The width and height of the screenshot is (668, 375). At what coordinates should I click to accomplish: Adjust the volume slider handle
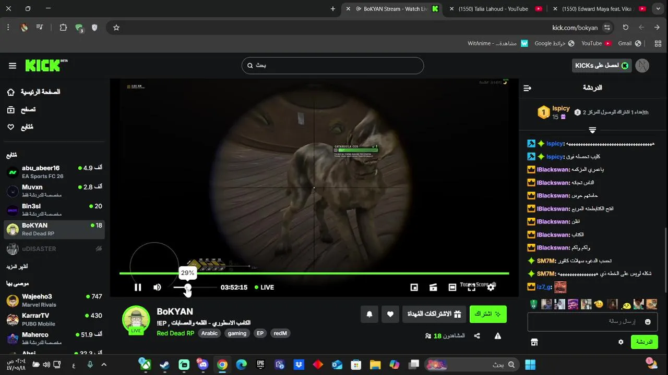pos(187,287)
